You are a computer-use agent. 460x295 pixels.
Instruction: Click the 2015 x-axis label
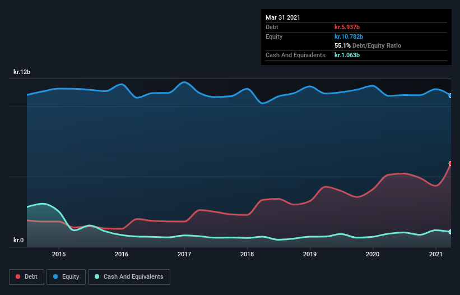coord(59,254)
